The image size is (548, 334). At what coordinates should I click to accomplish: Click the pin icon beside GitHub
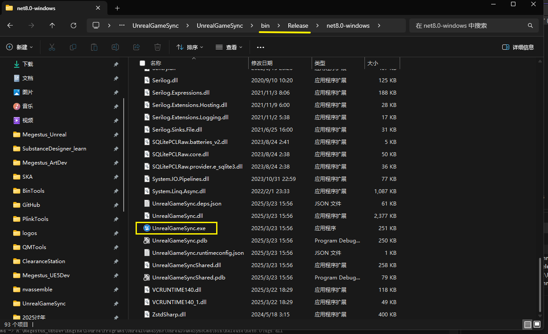116,205
